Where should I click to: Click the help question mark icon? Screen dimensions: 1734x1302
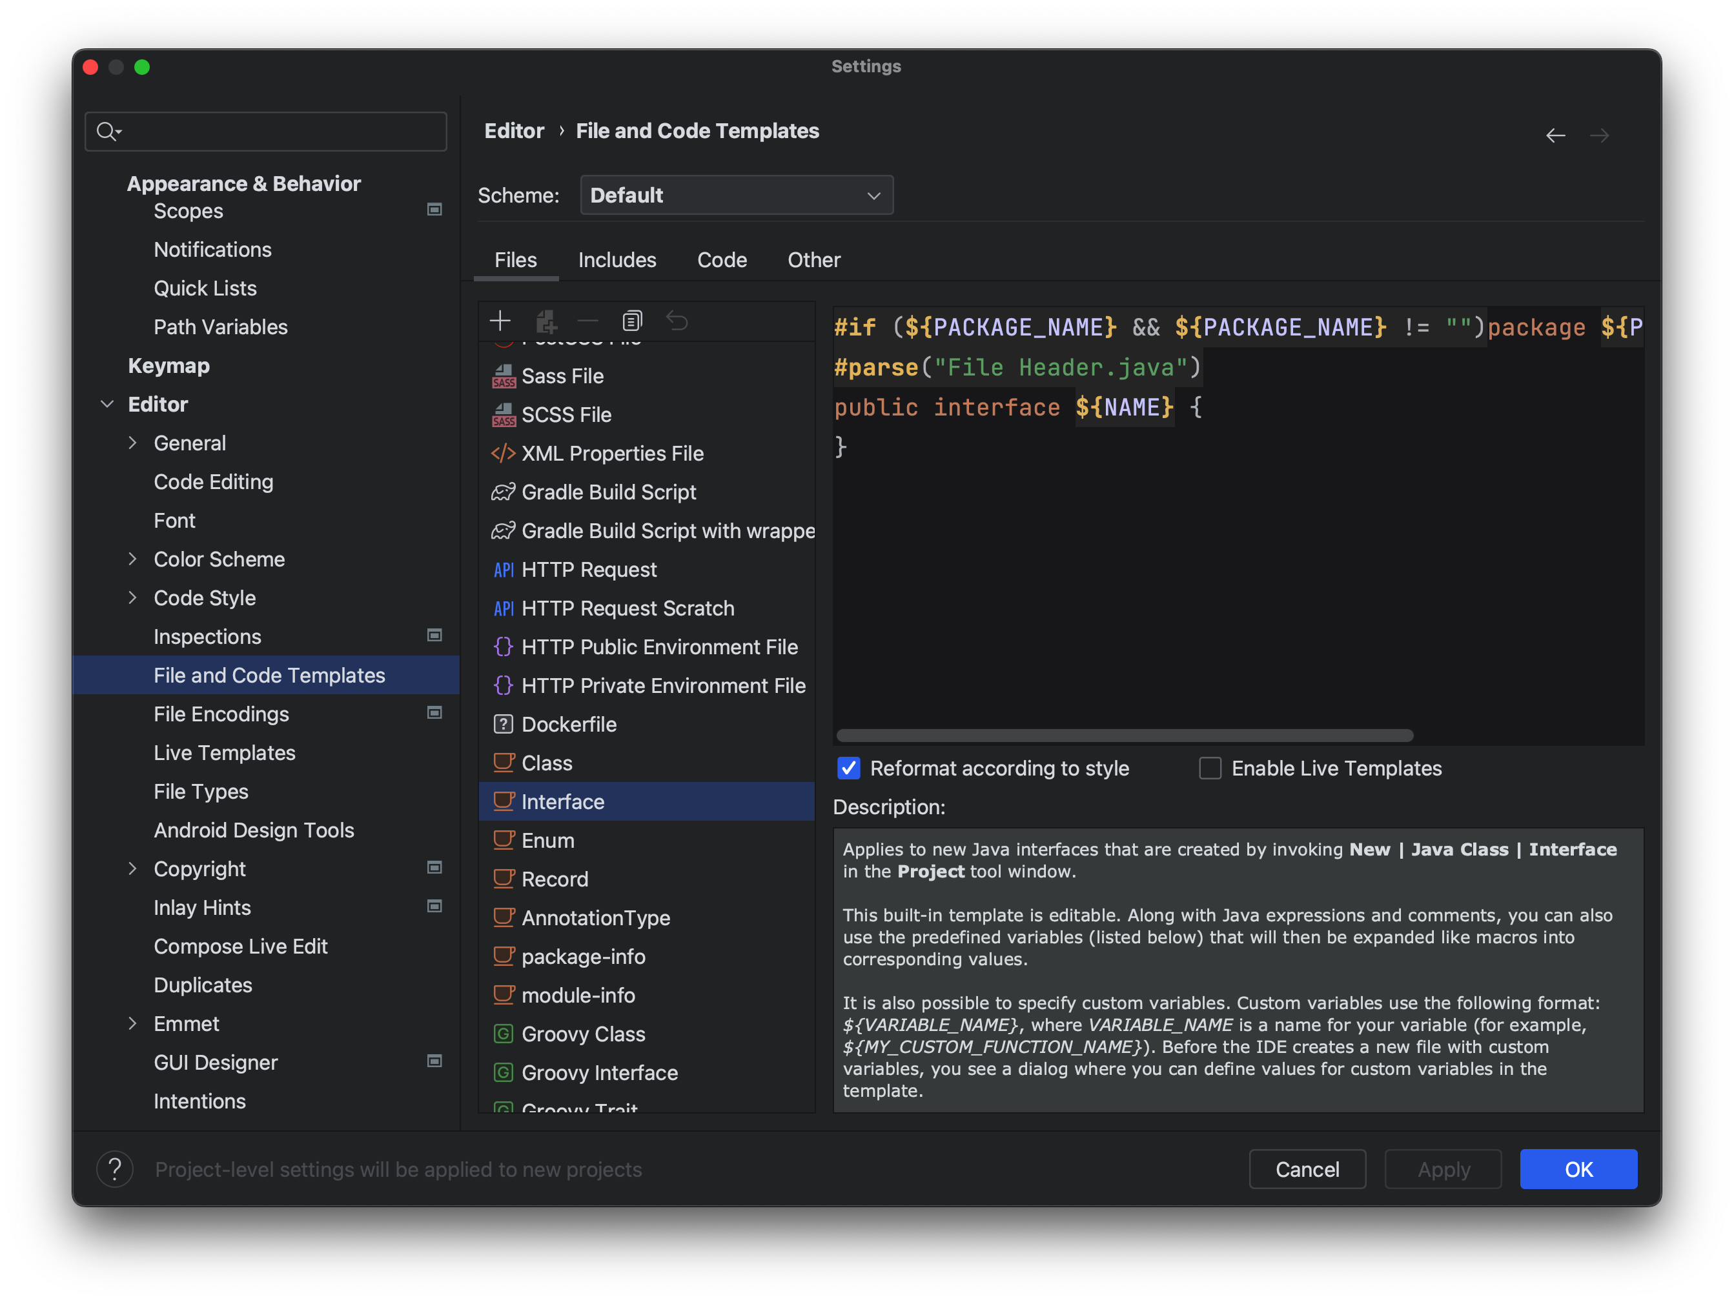pos(114,1169)
